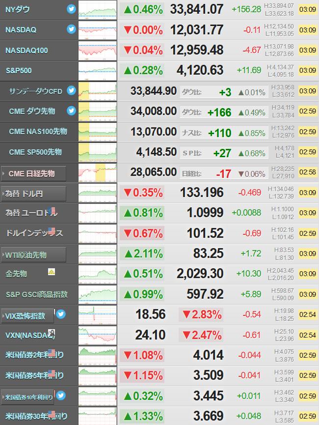The height and width of the screenshot is (425, 319).
Task: Click the WTI原油先物 price 83.25
Action: coord(208,254)
